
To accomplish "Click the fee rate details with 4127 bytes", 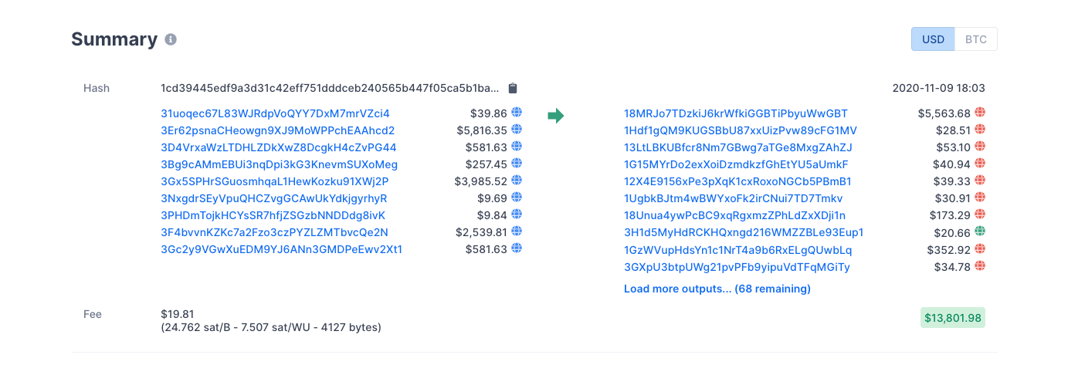I will pos(271,327).
